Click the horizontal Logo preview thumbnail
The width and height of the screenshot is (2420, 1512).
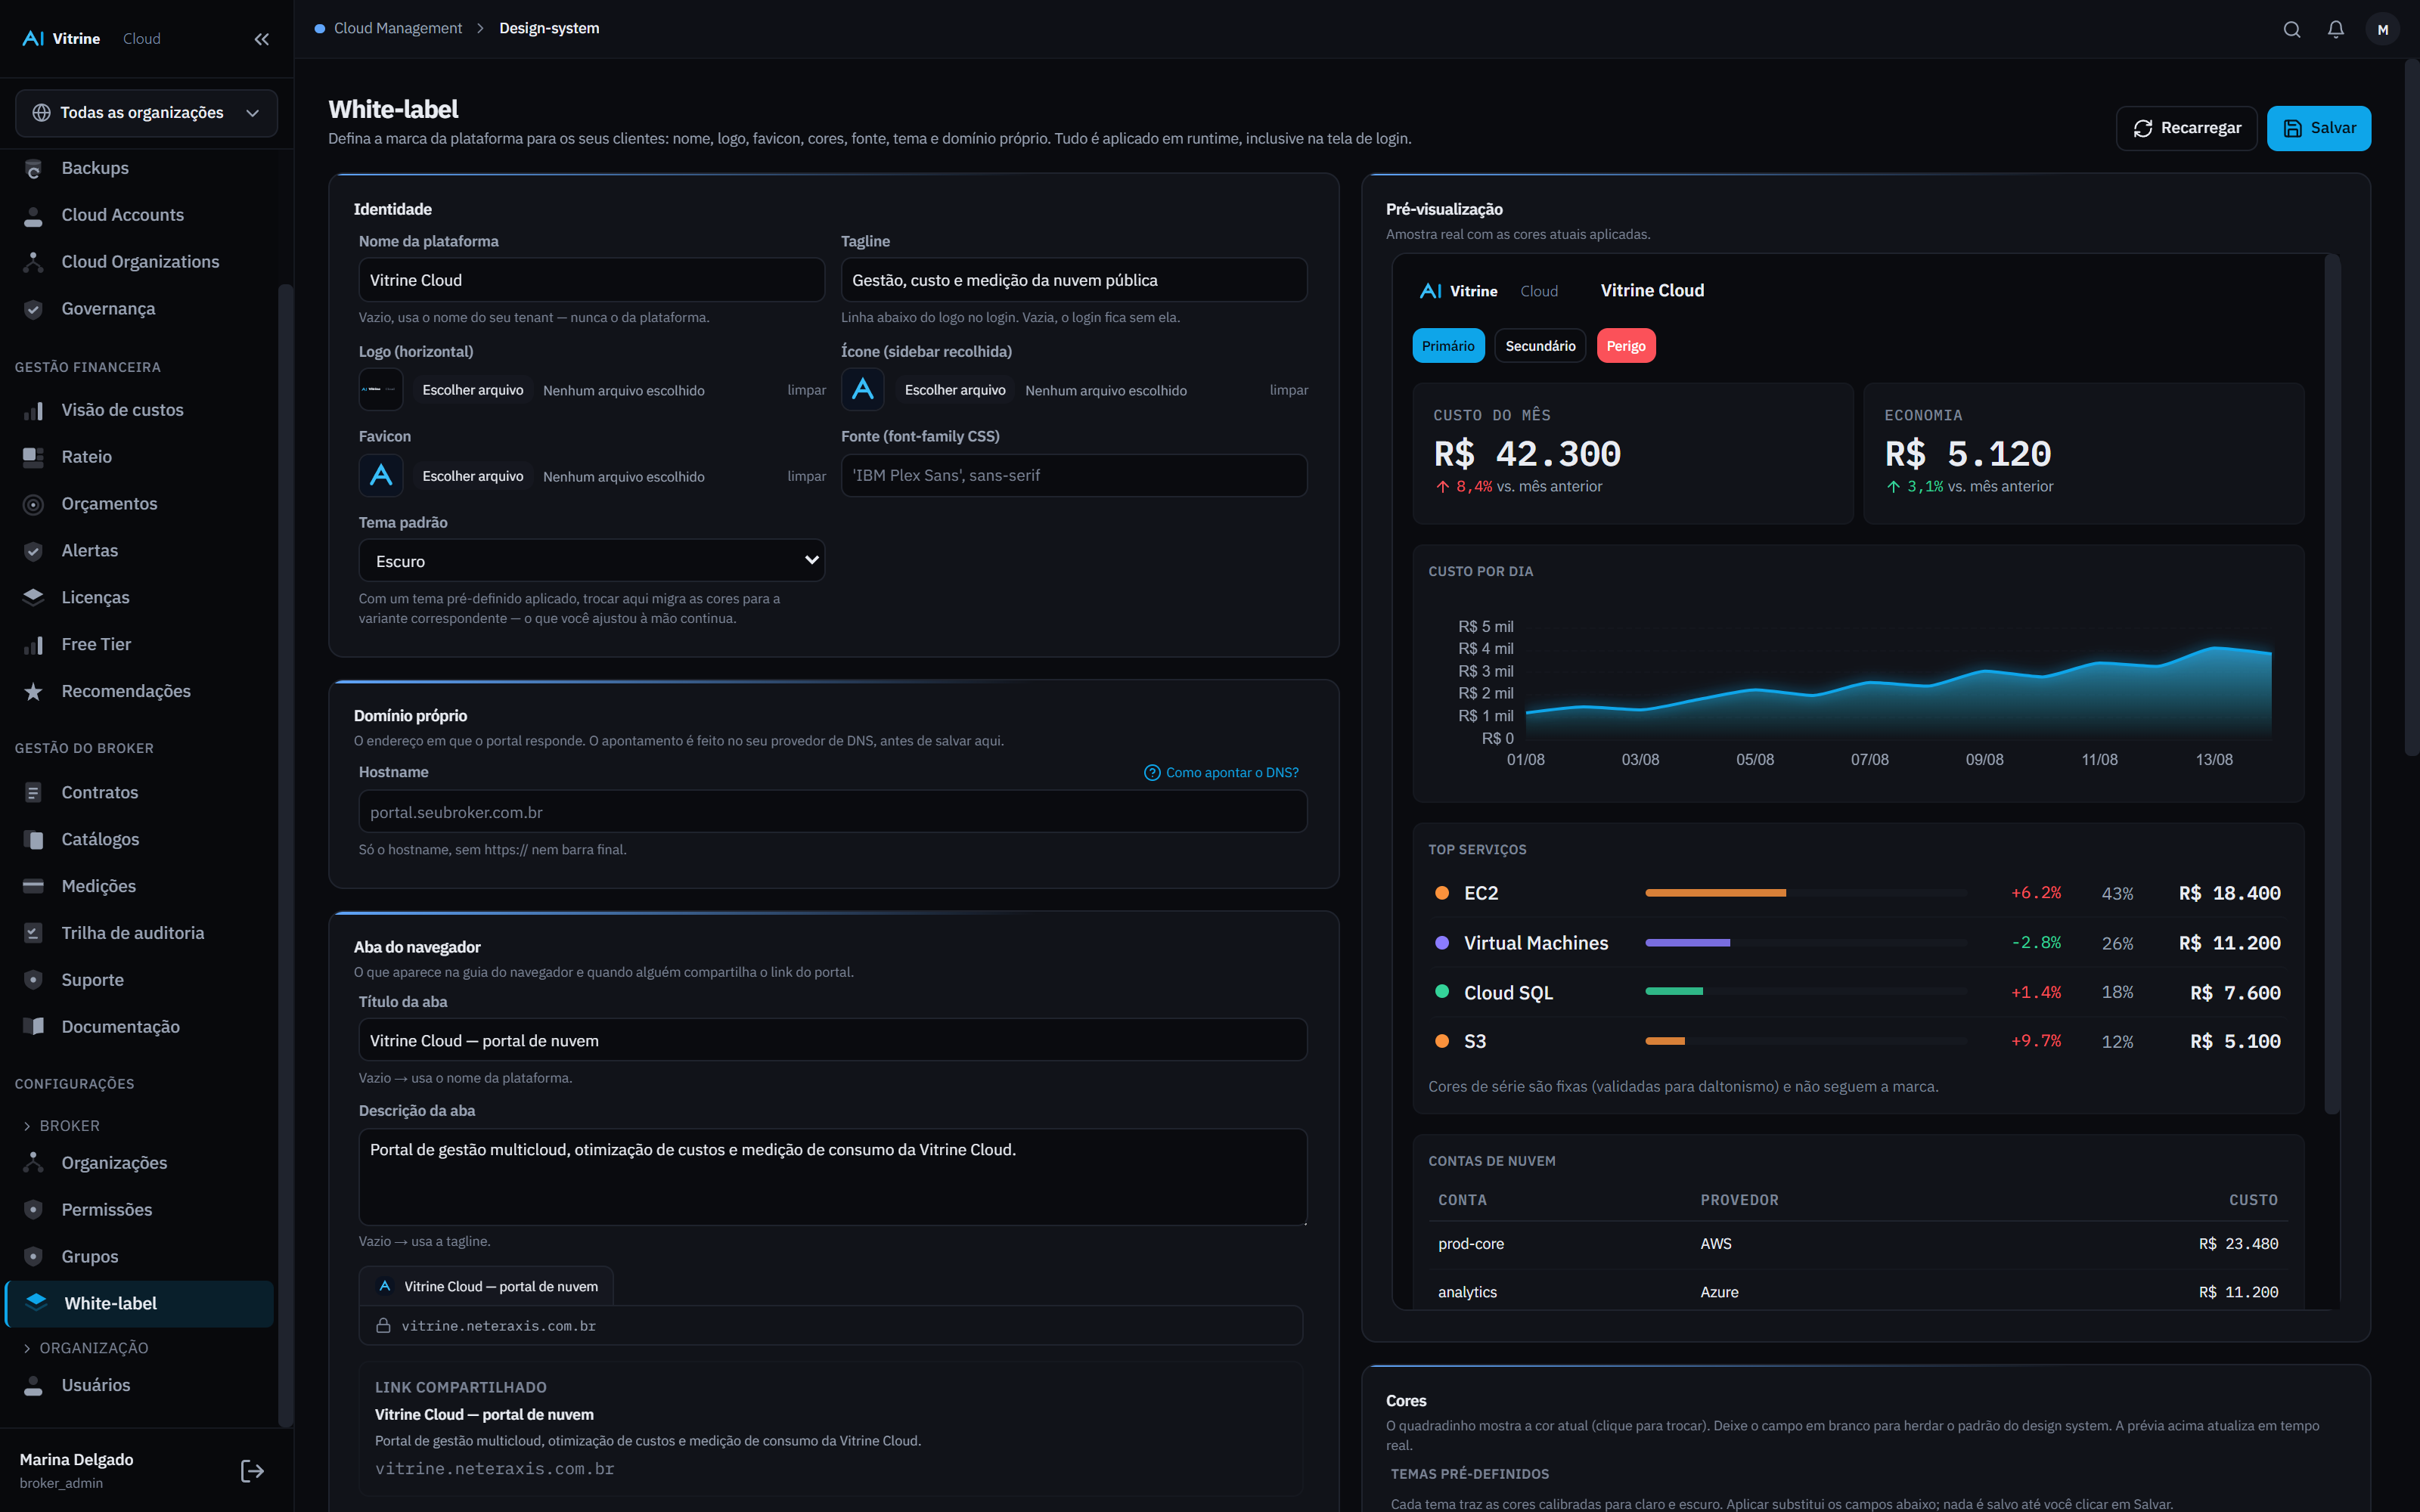pos(381,389)
